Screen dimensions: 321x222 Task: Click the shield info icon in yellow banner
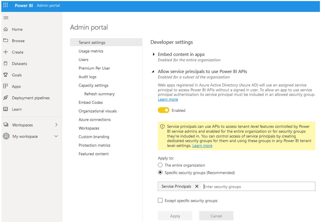[x=163, y=127]
